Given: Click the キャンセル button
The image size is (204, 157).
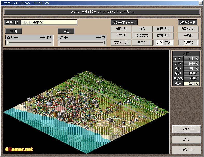Looking at the screenshot, I should click(x=186, y=150).
